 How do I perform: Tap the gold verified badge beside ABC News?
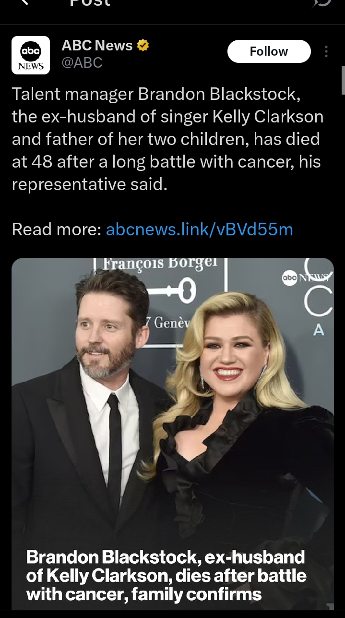(143, 46)
